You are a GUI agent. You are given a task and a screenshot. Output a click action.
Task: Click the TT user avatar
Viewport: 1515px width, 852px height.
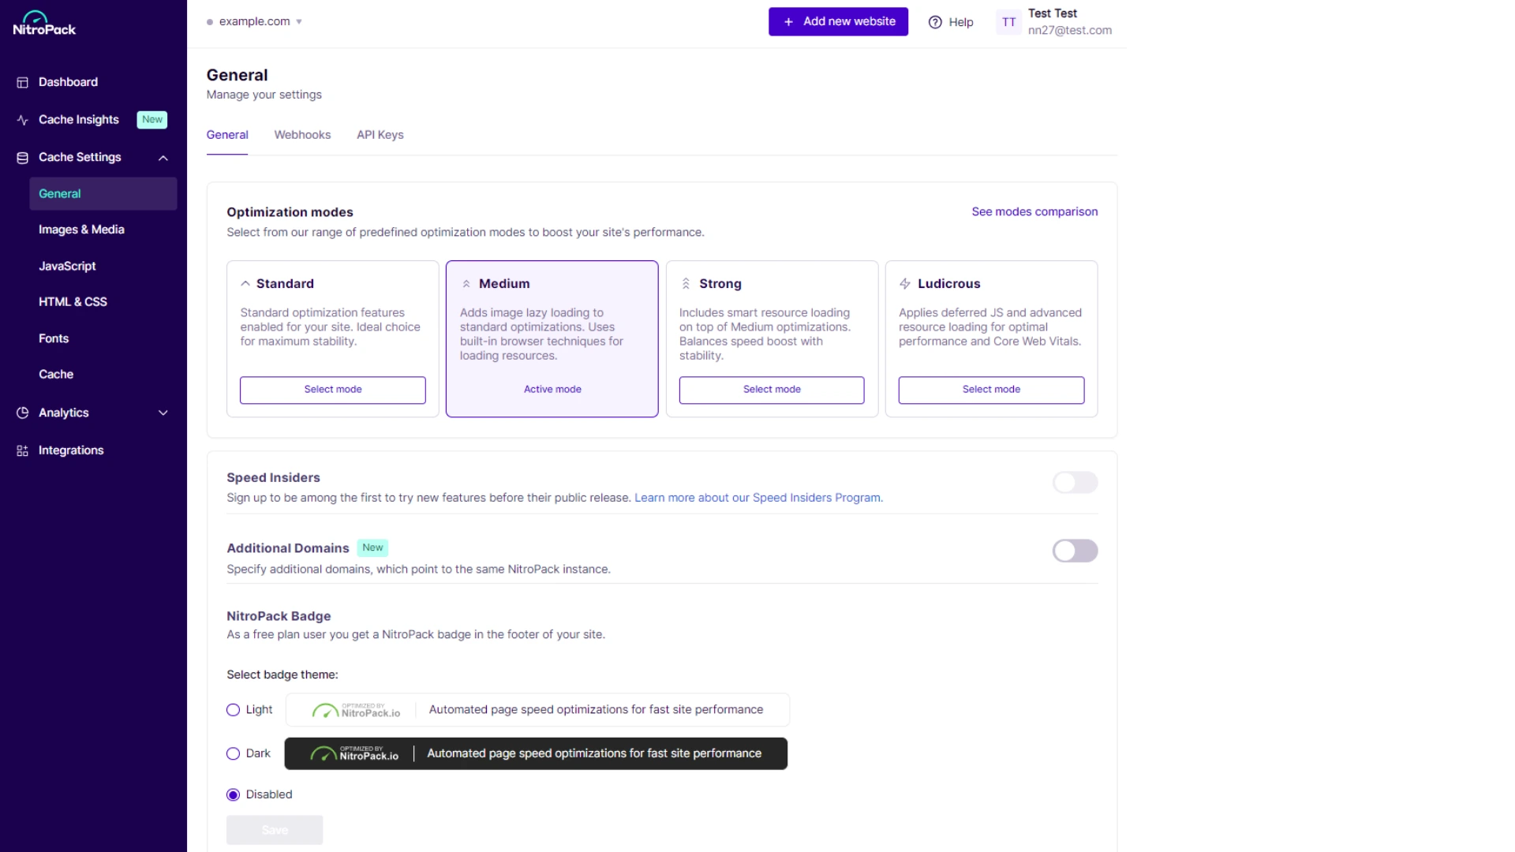click(x=1009, y=22)
